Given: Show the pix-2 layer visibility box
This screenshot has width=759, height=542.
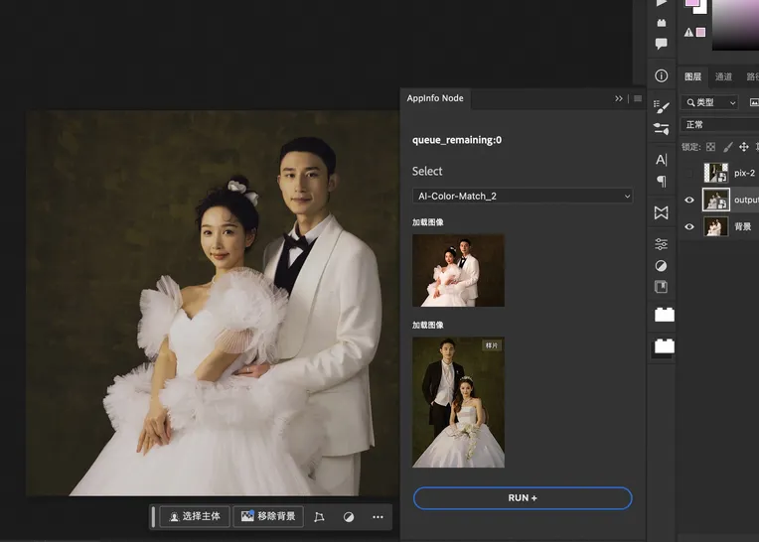Looking at the screenshot, I should [689, 173].
